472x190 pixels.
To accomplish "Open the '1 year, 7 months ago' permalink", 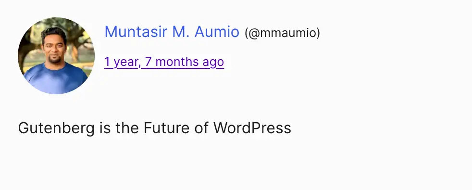I will click(x=164, y=62).
